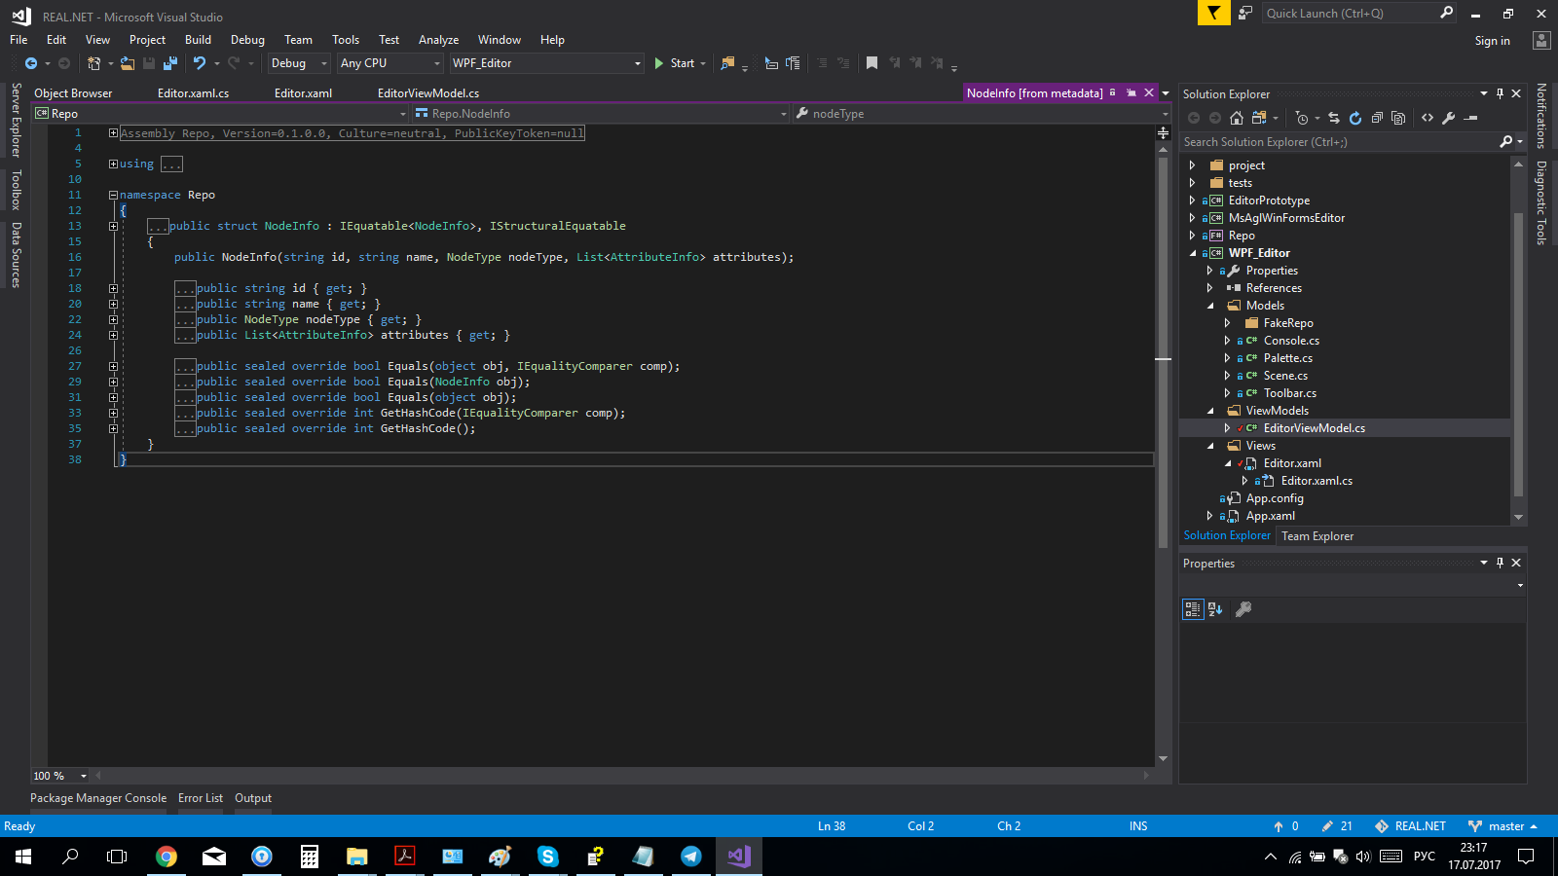
Task: Select Toolbar.cs in Solution Explorer
Action: point(1290,393)
